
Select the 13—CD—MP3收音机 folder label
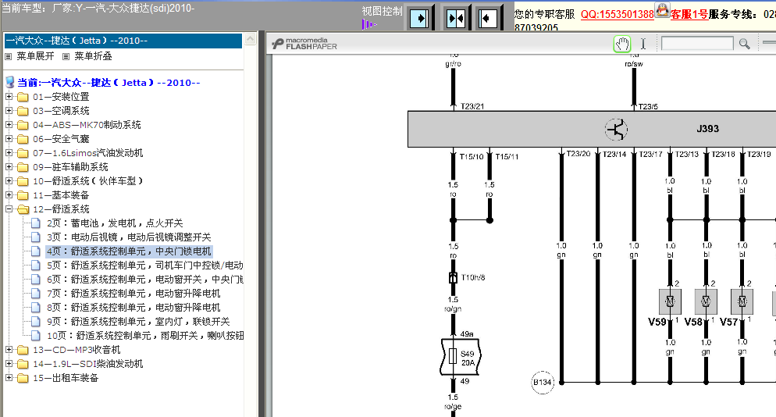click(77, 350)
